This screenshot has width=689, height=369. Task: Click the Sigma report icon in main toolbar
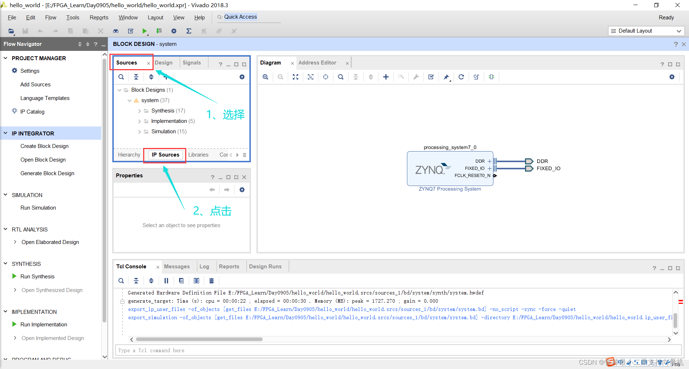[189, 31]
